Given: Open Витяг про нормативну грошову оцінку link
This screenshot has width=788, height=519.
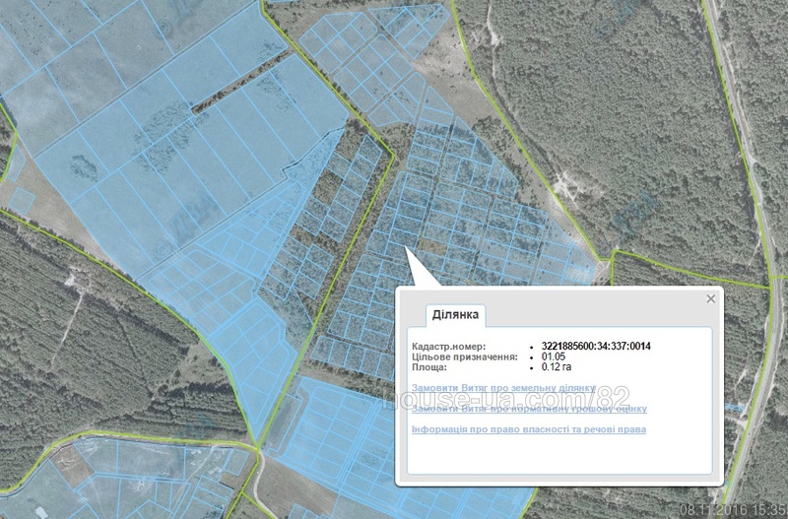Looking at the screenshot, I should tap(529, 409).
